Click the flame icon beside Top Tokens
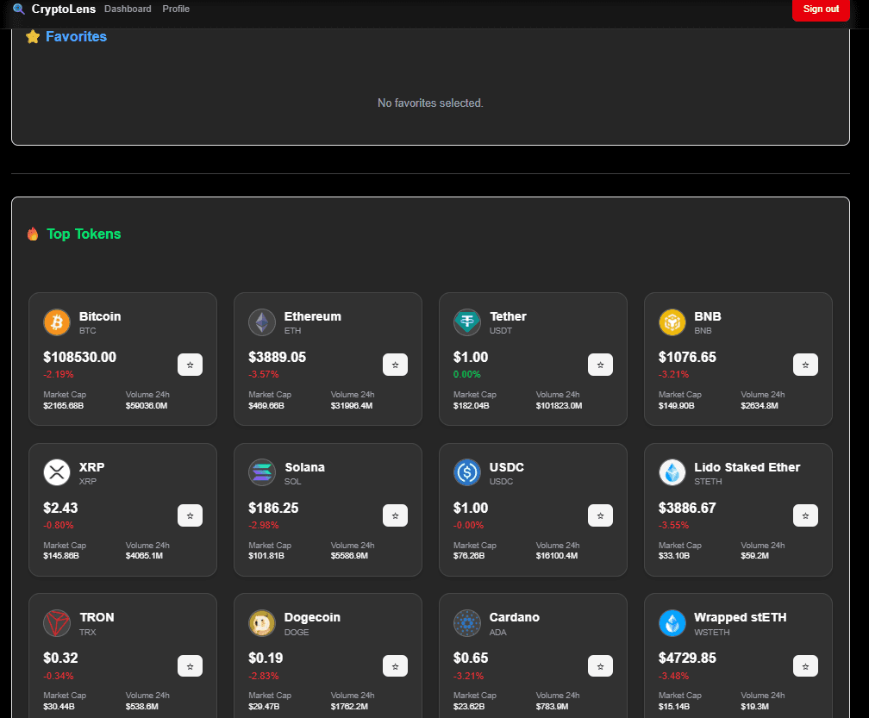The image size is (869, 718). point(33,234)
